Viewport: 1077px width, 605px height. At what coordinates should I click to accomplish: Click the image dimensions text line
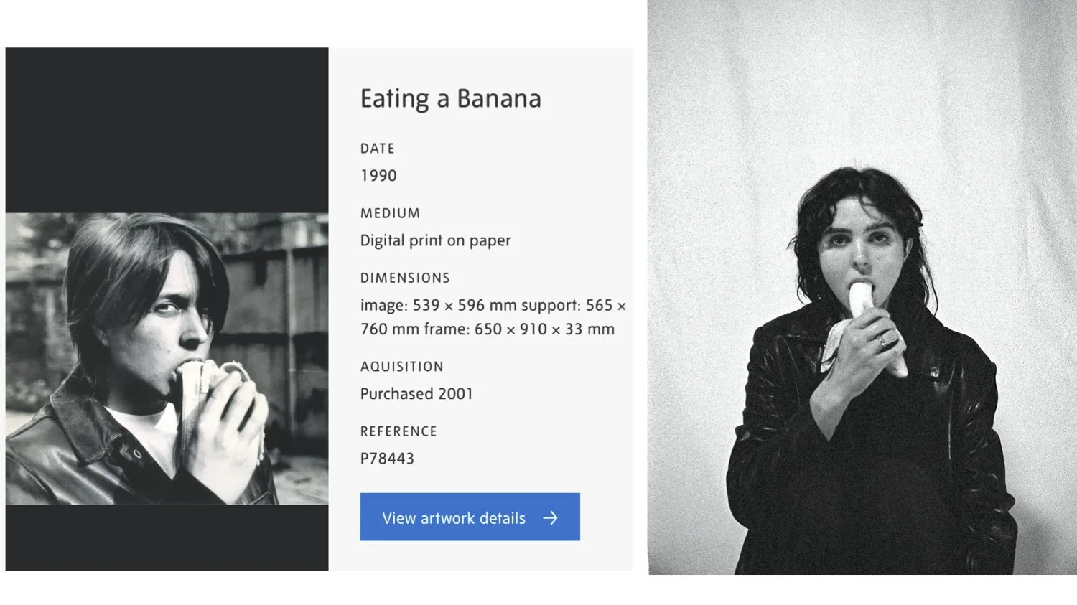pyautogui.click(x=493, y=305)
